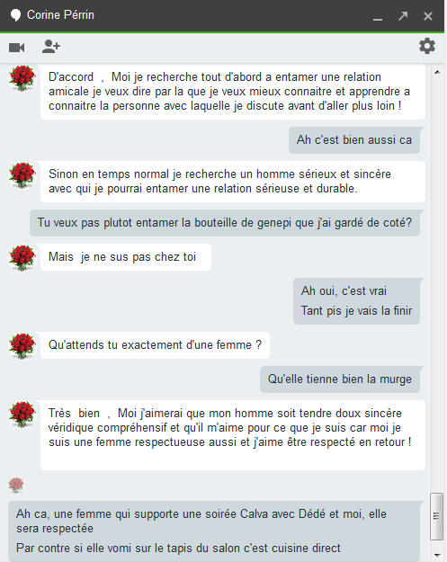Screen dimensions: 447x562
Task: Click rose avatar beside "Très bien" message
Action: (x=22, y=415)
